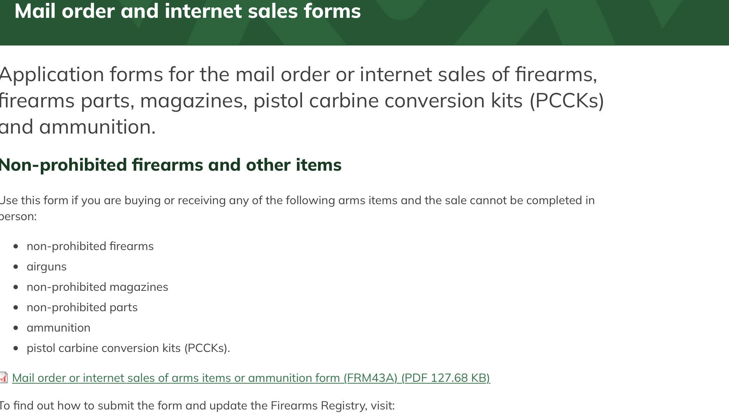Click the '(PDF 127.68 KB)' link text

tap(446, 378)
